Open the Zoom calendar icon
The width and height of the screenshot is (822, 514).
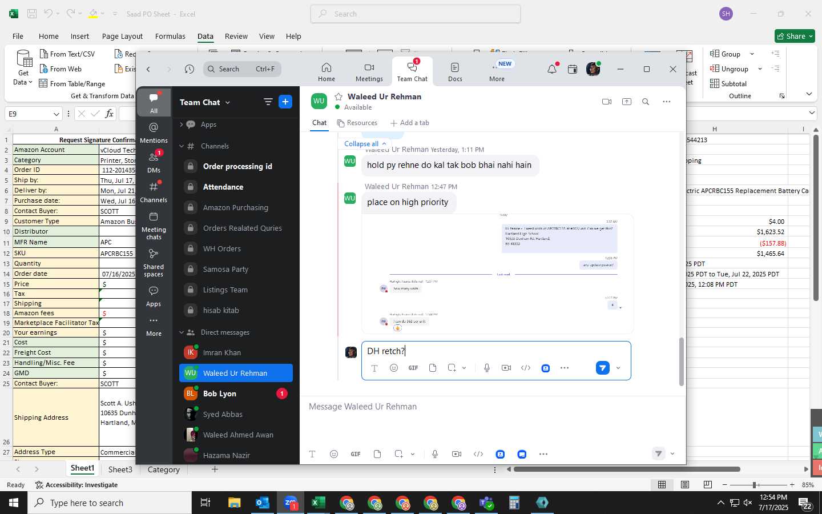[x=573, y=69]
